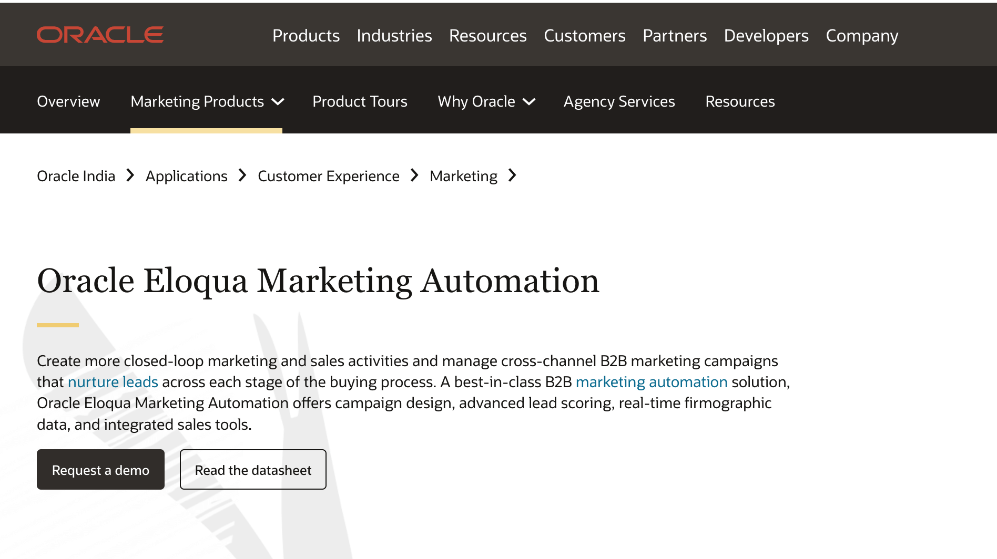Open the top Resources menu
The height and width of the screenshot is (559, 997).
[488, 36]
